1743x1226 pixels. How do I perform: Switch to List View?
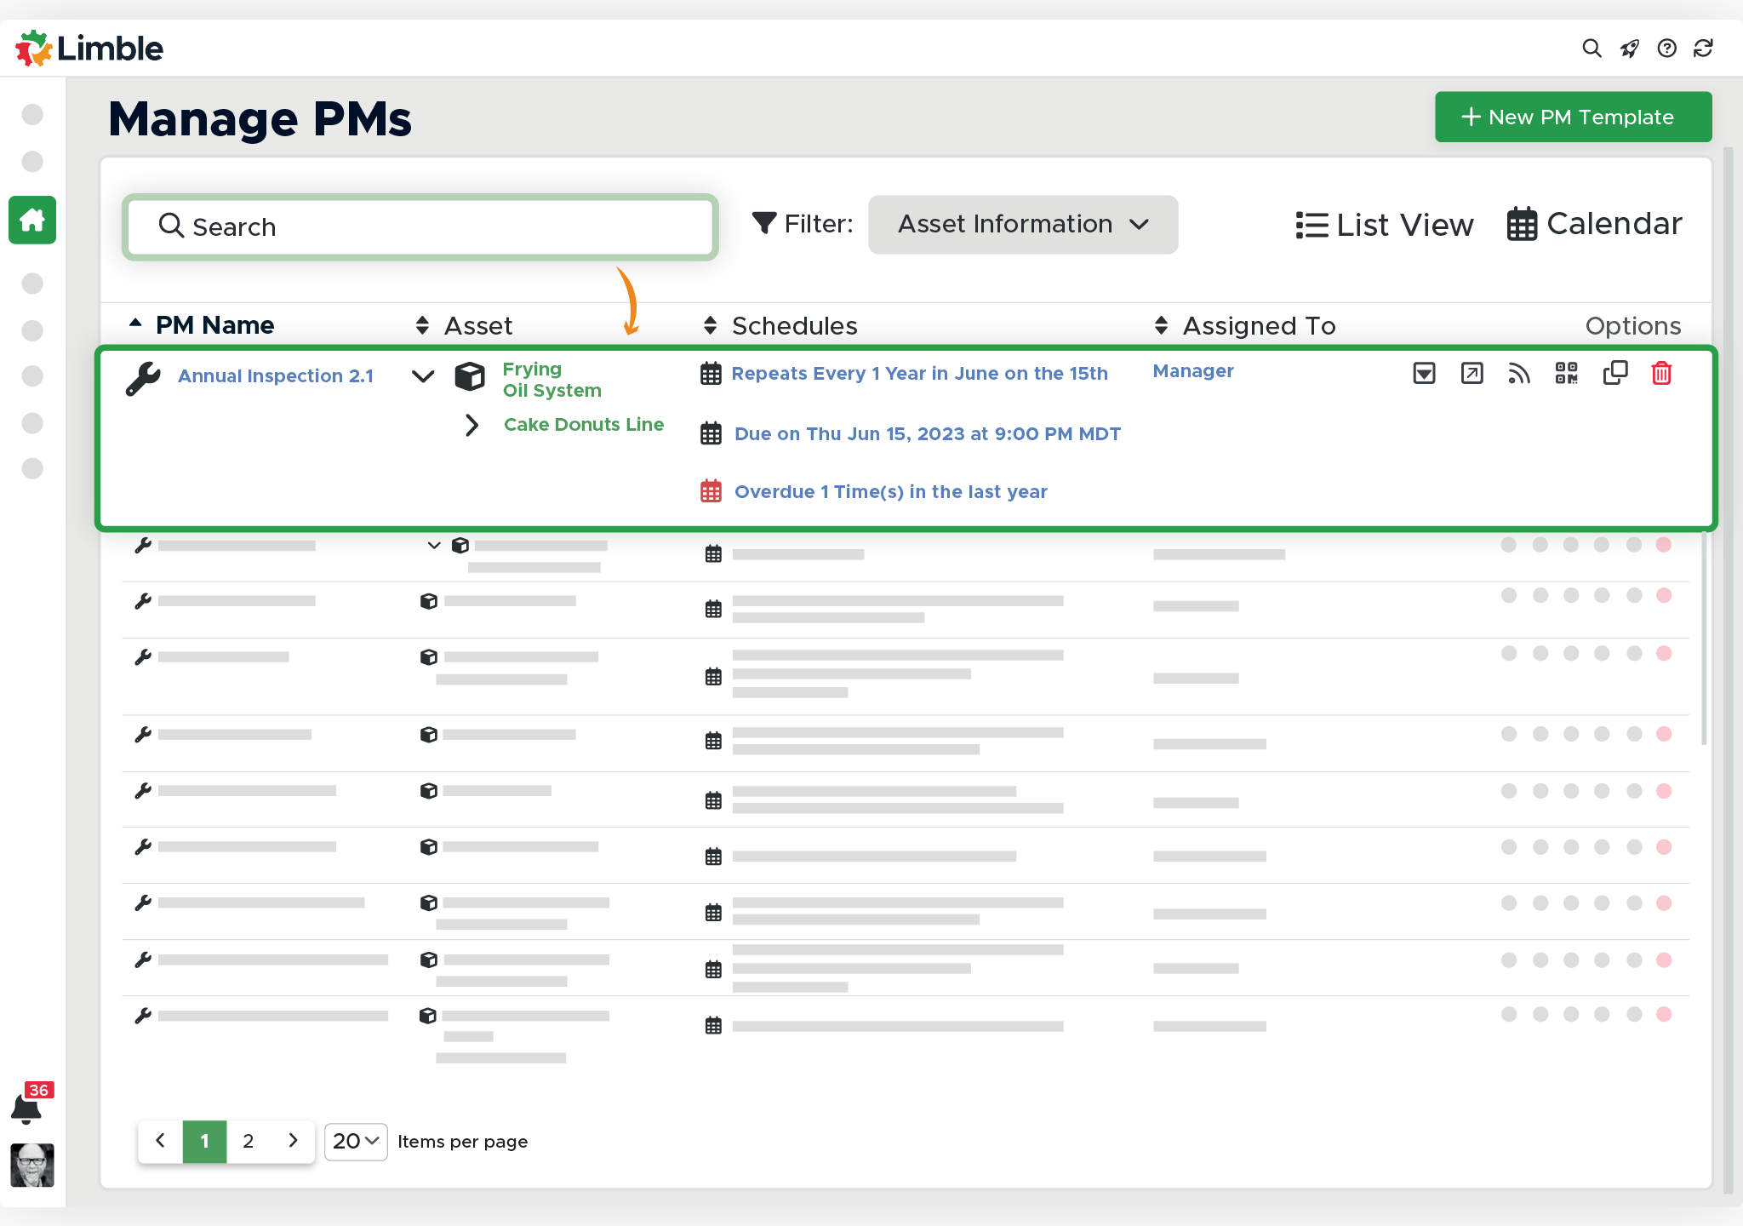1385,225
